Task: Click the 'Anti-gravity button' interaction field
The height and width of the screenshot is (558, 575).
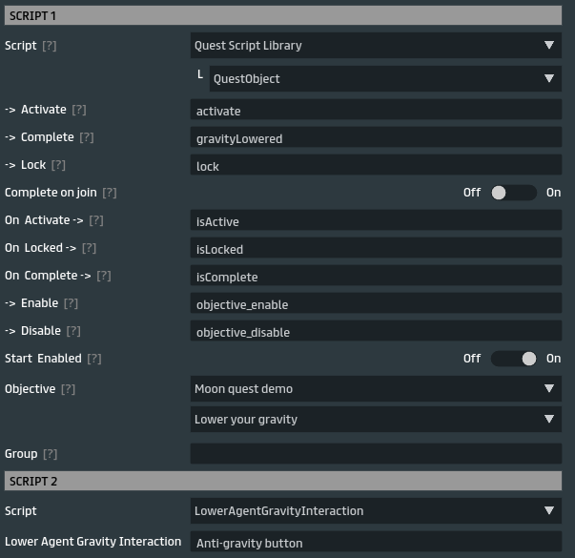Action: tap(376, 542)
